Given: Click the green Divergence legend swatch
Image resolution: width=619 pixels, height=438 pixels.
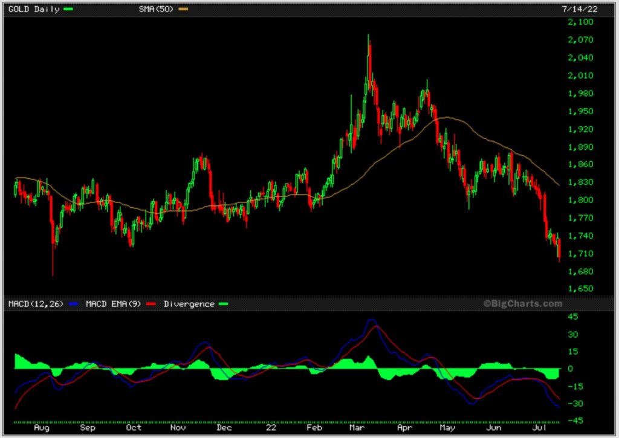Looking at the screenshot, I should [224, 304].
